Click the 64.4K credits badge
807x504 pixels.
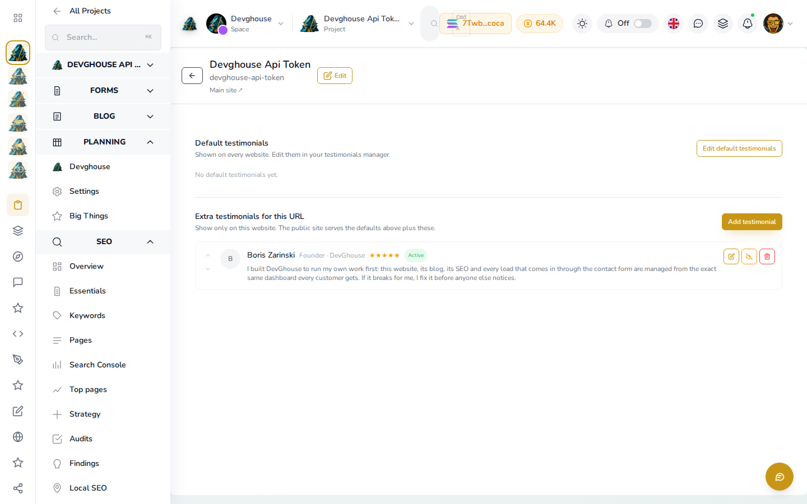pyautogui.click(x=540, y=24)
